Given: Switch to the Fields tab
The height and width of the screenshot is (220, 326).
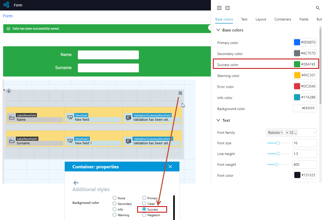Looking at the screenshot, I should tap(304, 19).
